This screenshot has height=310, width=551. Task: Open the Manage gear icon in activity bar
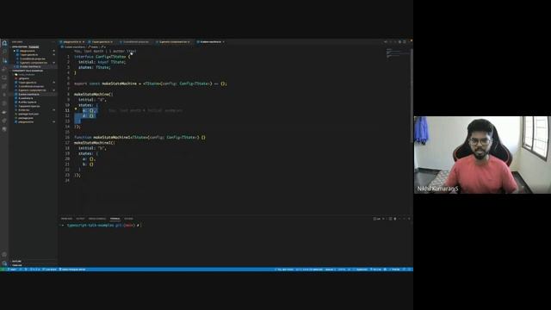click(4, 263)
